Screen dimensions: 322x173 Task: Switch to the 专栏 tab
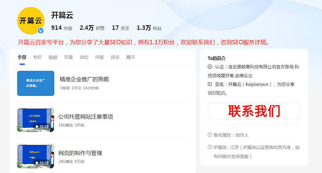click(x=37, y=57)
